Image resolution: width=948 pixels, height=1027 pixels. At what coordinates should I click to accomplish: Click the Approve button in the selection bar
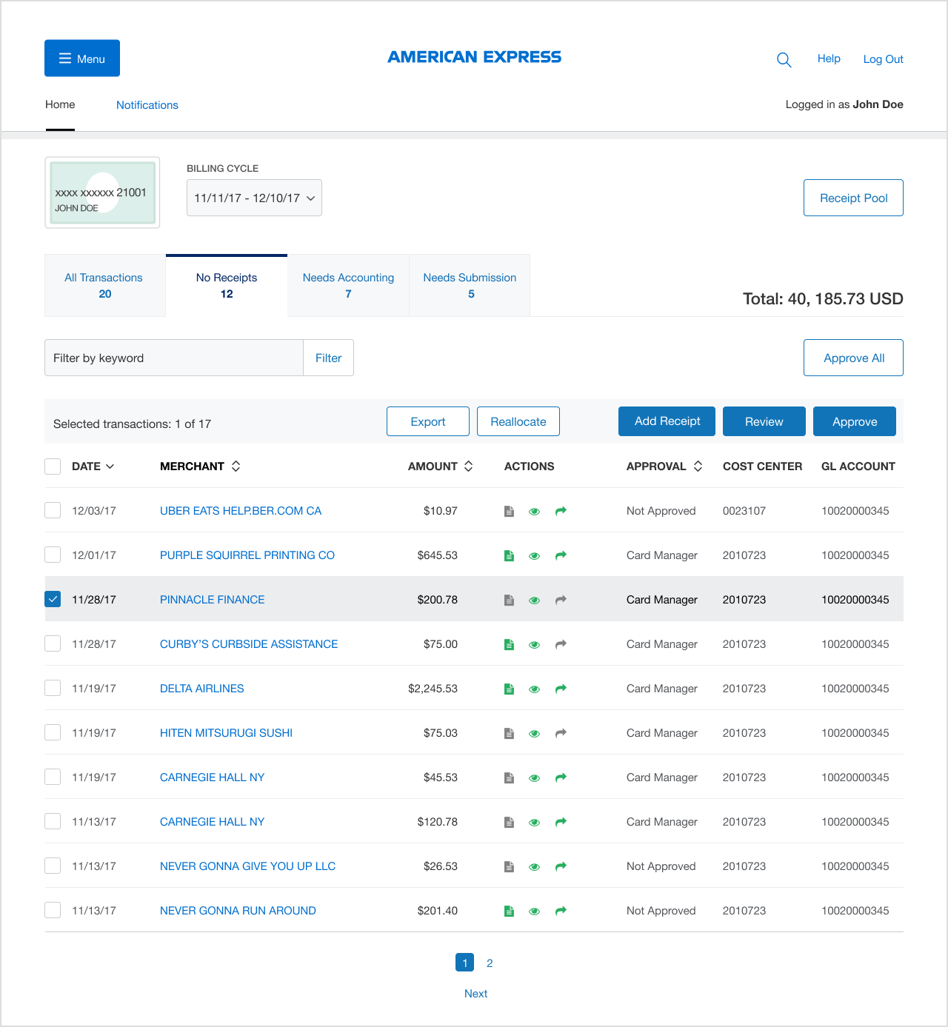point(855,421)
